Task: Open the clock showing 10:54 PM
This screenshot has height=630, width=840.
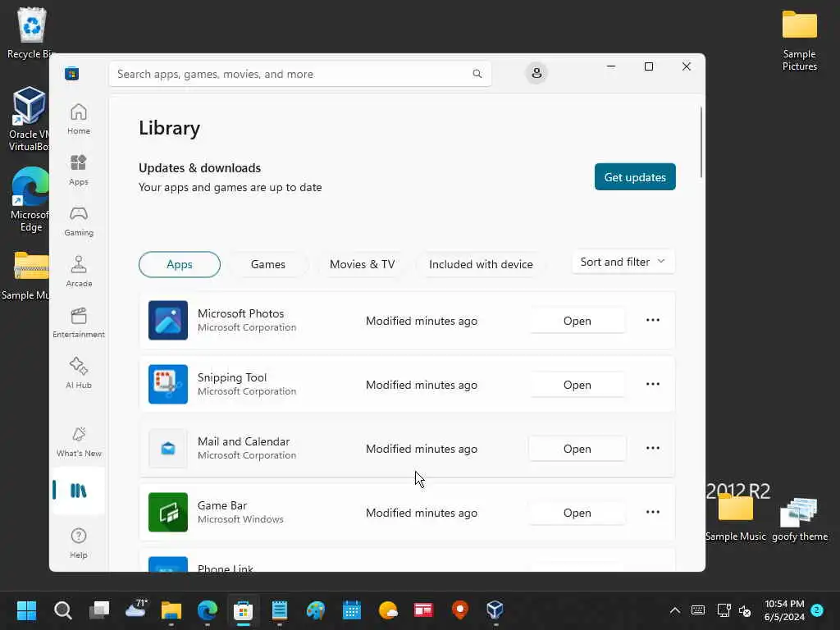Action: [x=784, y=610]
